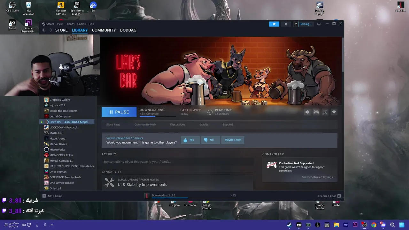Open the Store Page link
The width and height of the screenshot is (409, 230).
click(x=113, y=125)
